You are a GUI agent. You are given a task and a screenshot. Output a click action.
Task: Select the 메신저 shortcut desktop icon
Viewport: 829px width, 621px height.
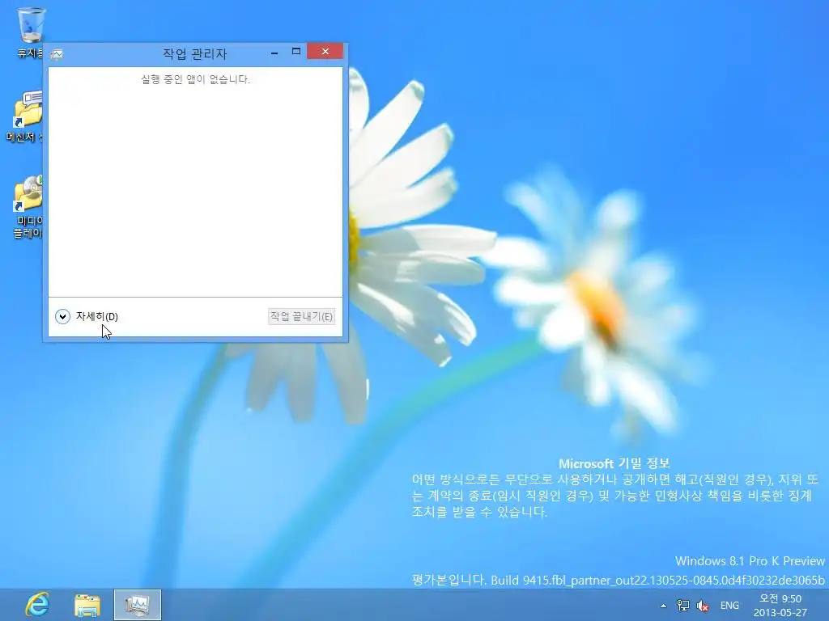tap(25, 116)
